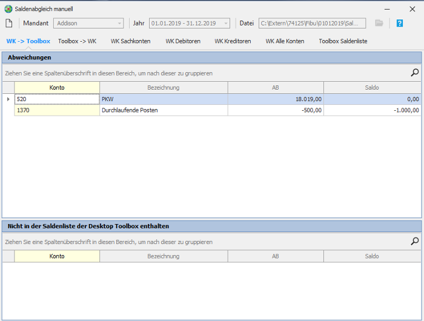The width and height of the screenshot is (424, 321).
Task: Click Saldo header in lower Saldenliste grid
Action: 372,256
